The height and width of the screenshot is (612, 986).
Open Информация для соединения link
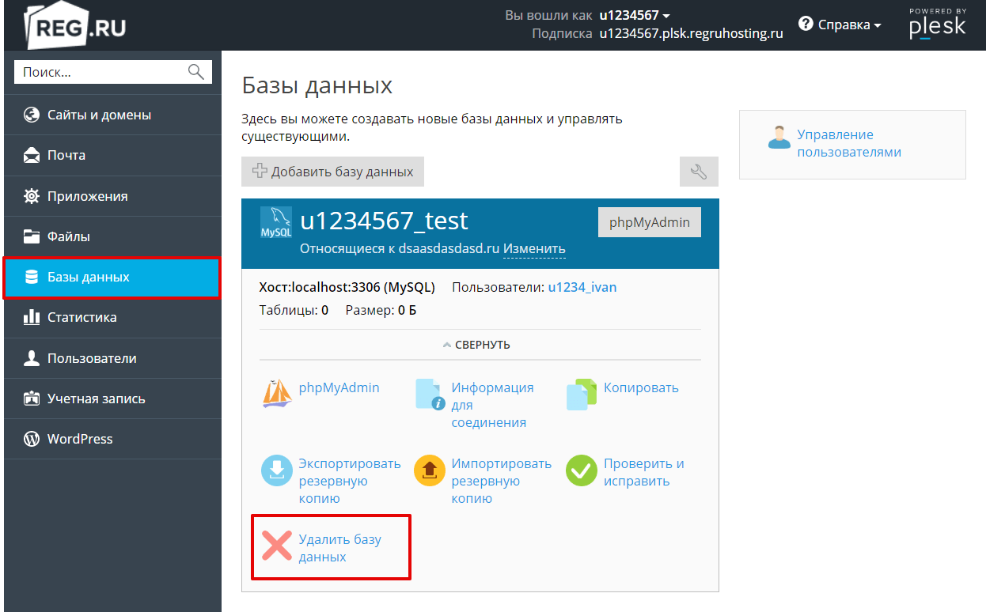point(492,405)
